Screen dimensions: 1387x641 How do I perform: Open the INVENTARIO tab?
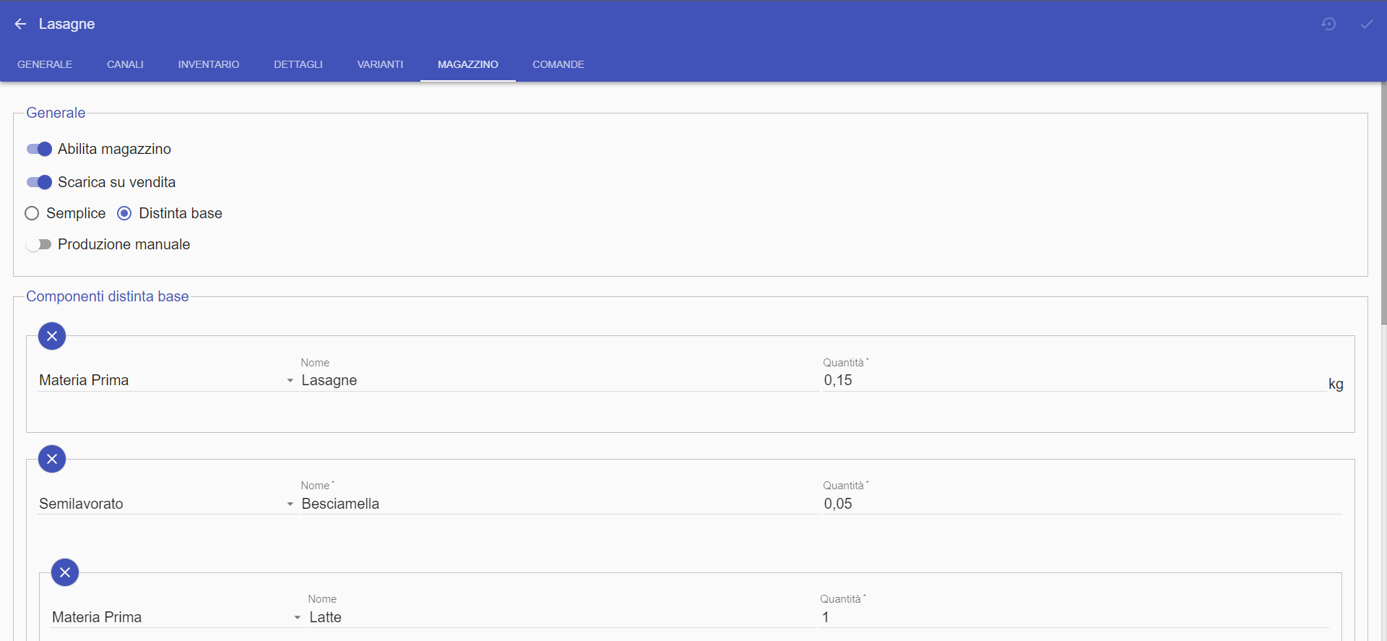(x=209, y=64)
